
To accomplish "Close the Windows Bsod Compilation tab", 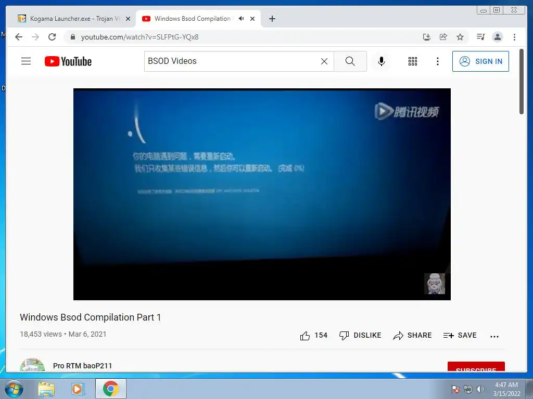I will click(x=252, y=19).
